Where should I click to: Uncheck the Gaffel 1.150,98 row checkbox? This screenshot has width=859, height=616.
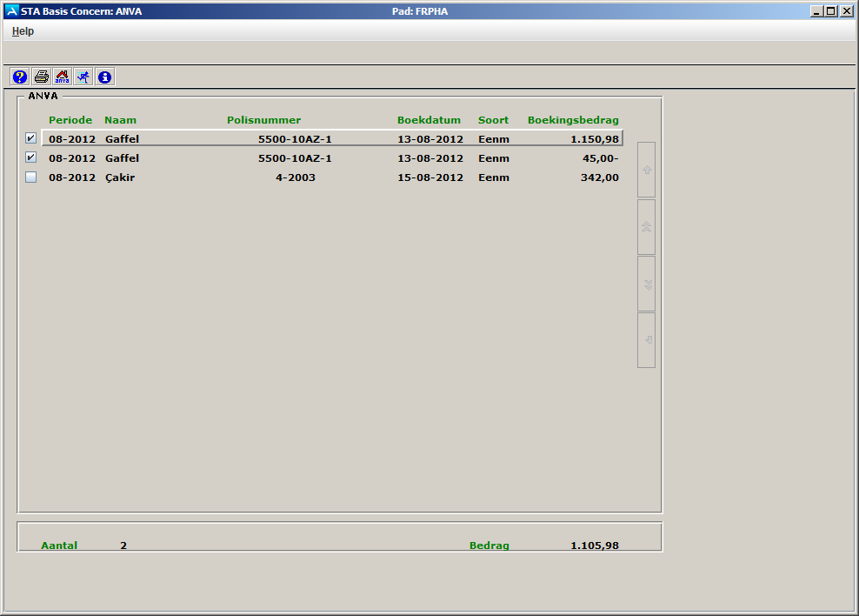[31, 138]
